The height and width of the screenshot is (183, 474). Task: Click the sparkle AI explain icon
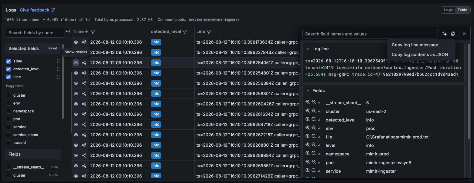[445, 34]
